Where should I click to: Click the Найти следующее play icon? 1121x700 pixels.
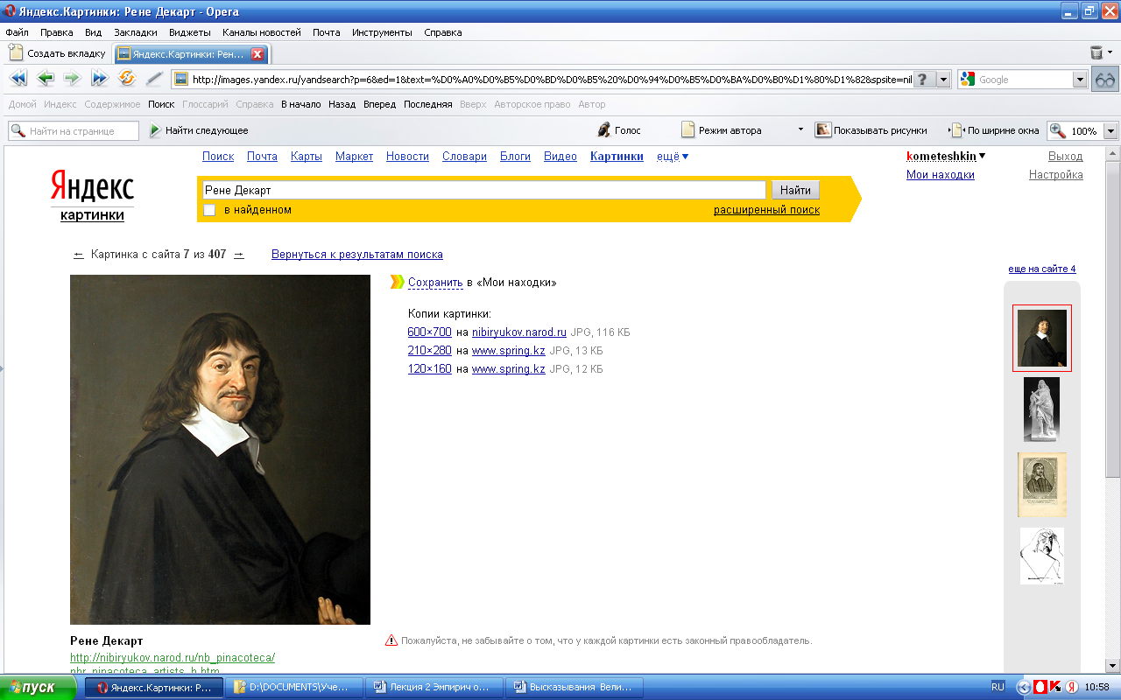pos(155,130)
